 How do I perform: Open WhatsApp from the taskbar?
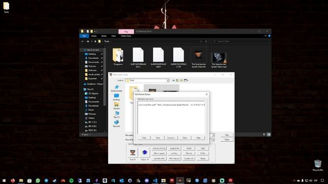[x=38, y=180]
